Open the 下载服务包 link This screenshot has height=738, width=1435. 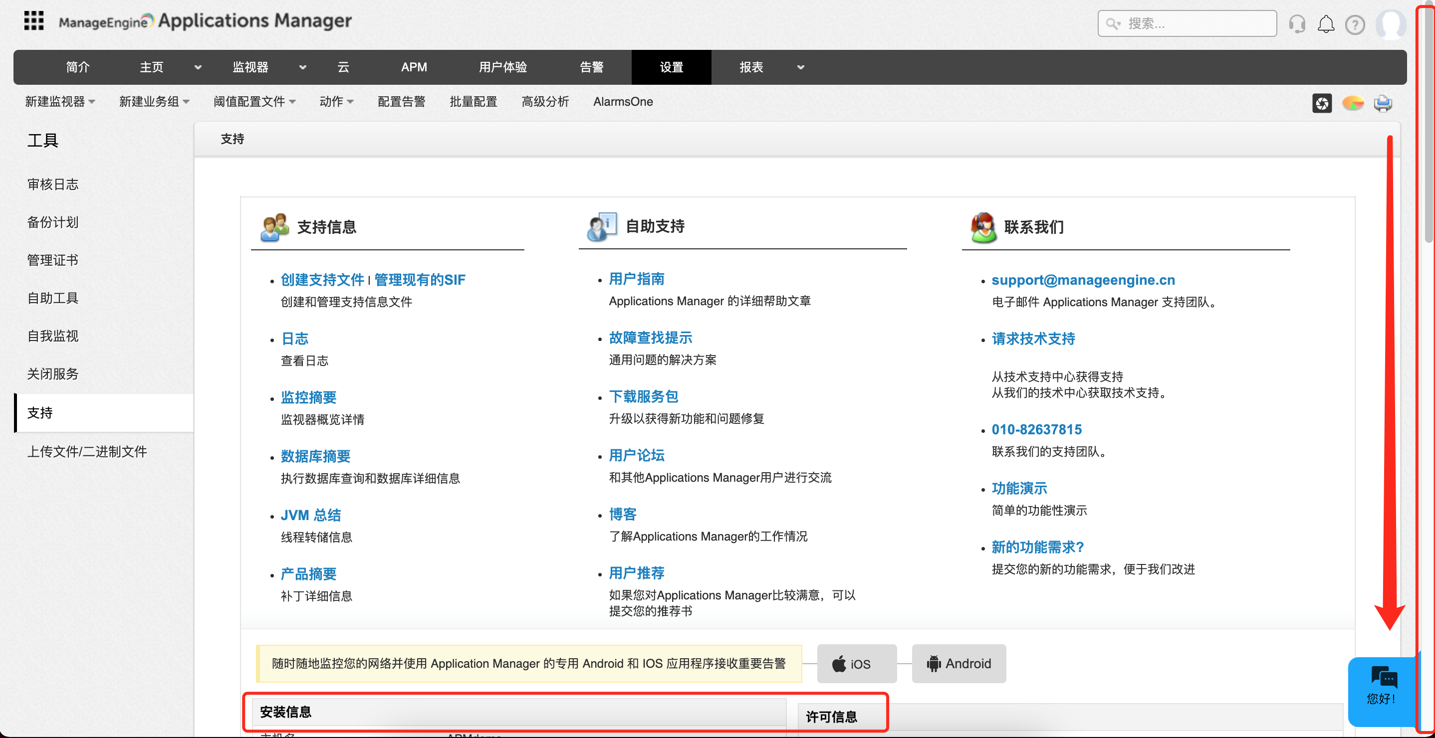[644, 396]
